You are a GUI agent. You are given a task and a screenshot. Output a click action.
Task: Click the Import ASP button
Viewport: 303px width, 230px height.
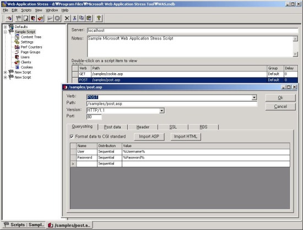(x=149, y=136)
